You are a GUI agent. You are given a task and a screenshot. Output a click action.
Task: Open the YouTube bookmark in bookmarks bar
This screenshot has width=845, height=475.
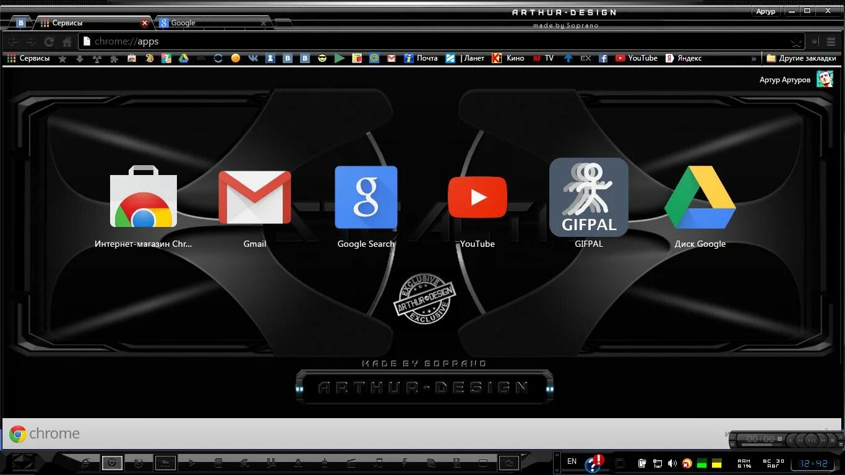637,58
